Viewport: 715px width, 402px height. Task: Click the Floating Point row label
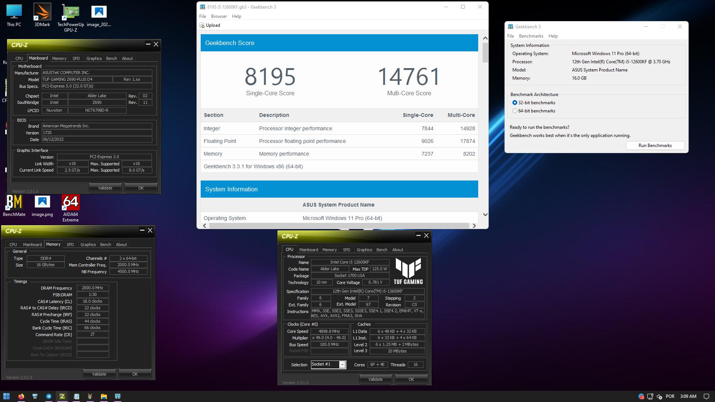pyautogui.click(x=220, y=141)
